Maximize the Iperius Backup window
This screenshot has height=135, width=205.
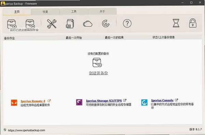191,3
